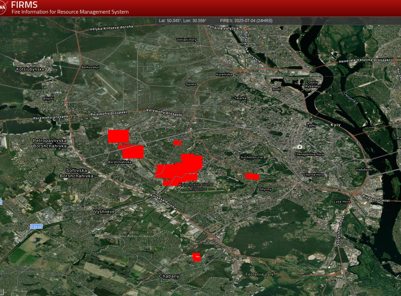The width and height of the screenshot is (401, 296).
Task: Click the white landmark icon above Cherepanova hora
Action: [299, 147]
